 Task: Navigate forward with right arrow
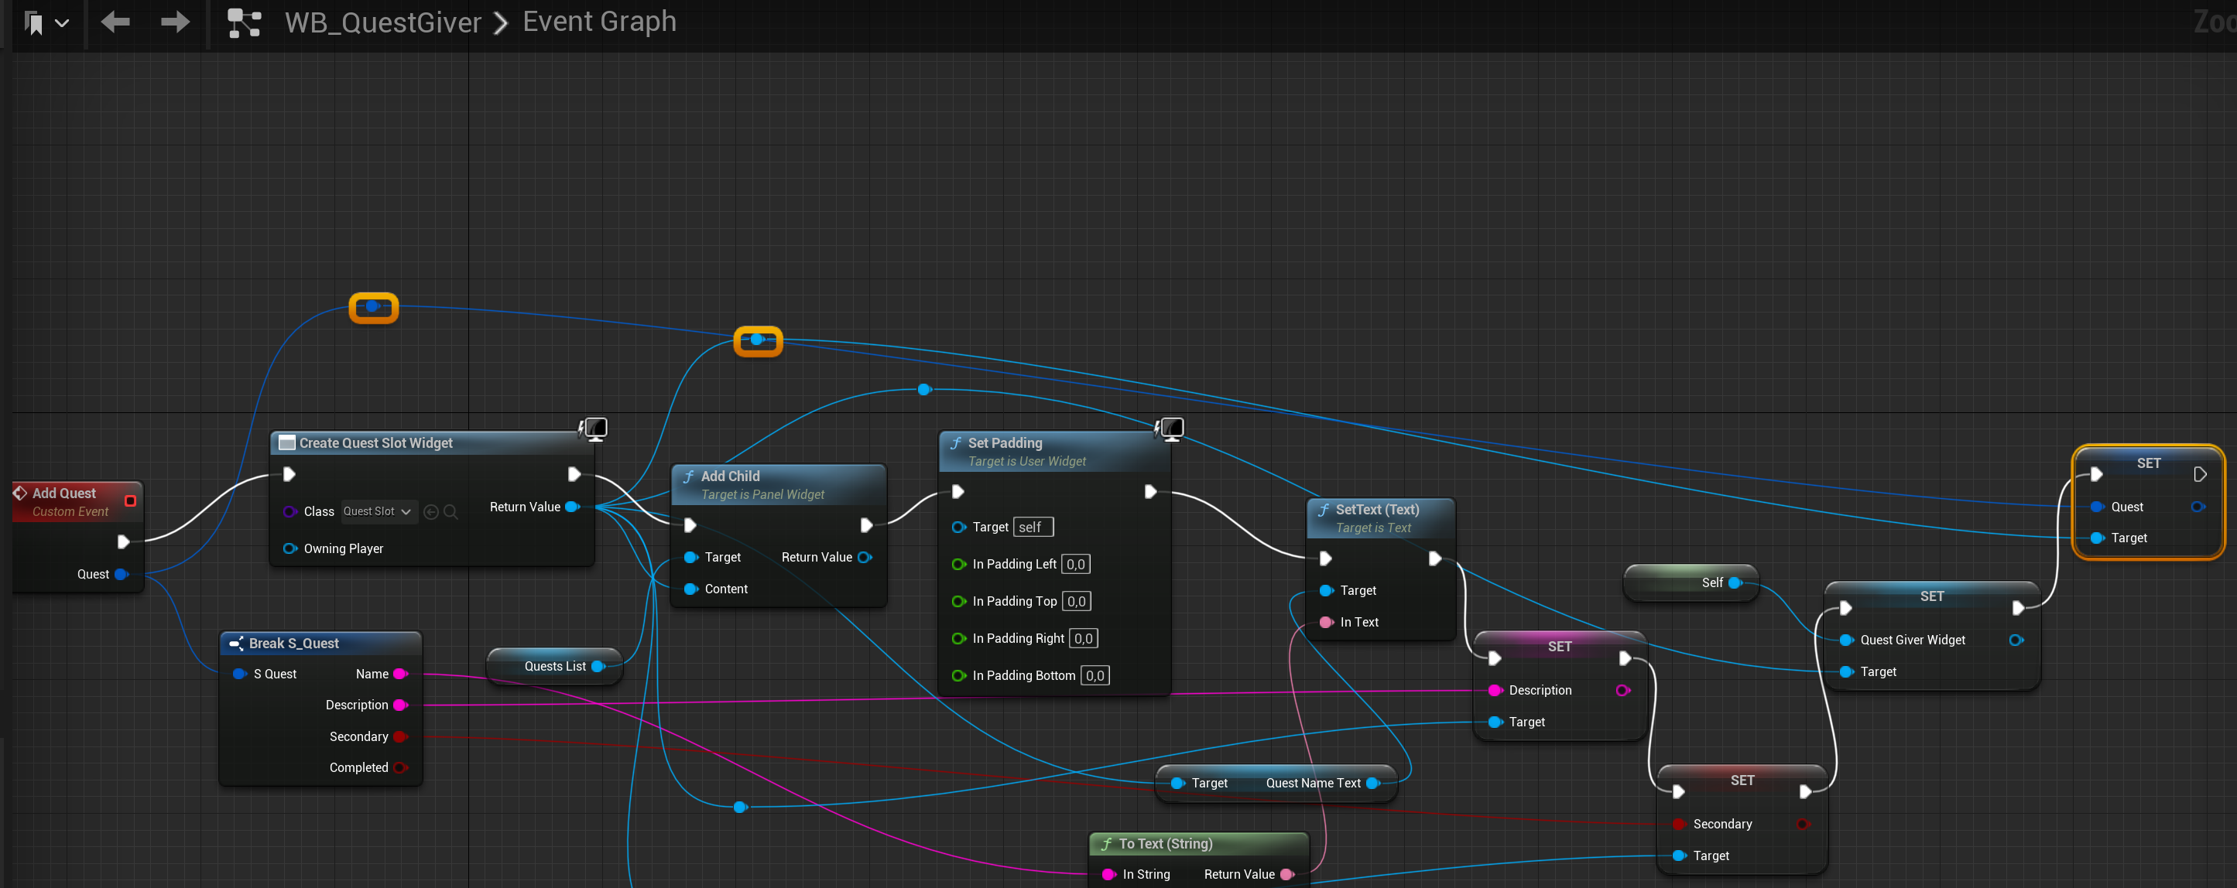(176, 22)
